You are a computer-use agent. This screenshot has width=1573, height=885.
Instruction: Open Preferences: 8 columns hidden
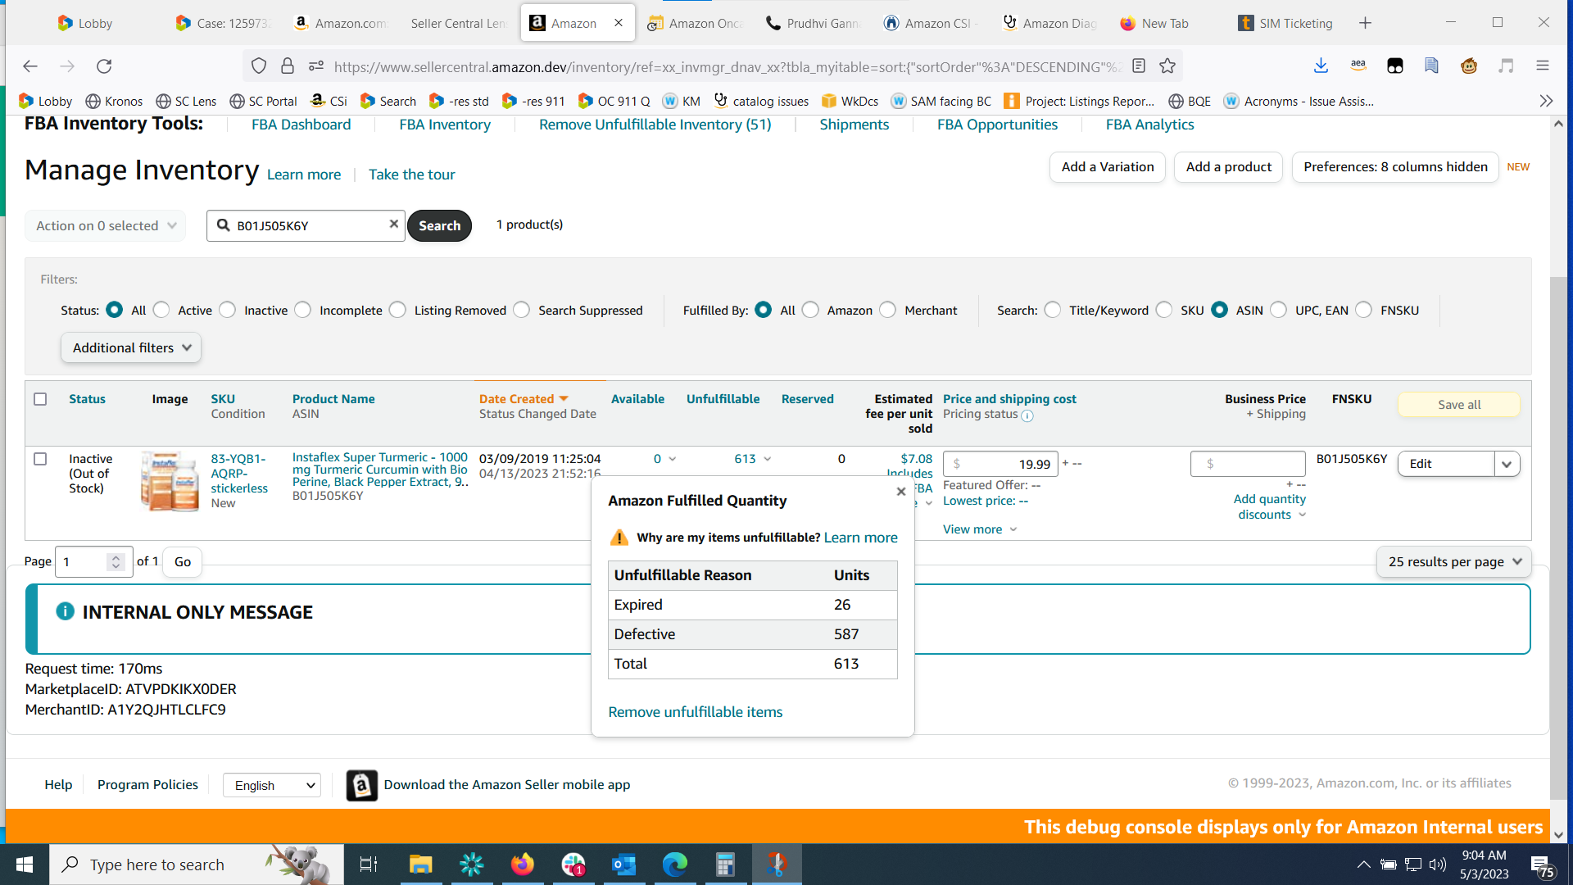coord(1395,167)
